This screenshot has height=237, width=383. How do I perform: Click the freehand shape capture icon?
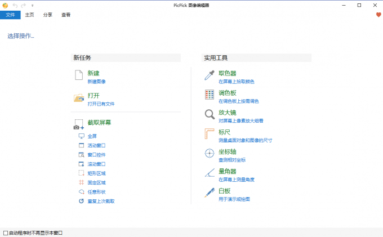(x=81, y=192)
